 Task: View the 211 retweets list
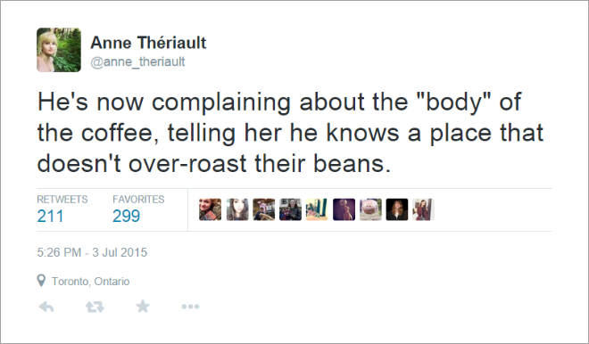(x=62, y=209)
